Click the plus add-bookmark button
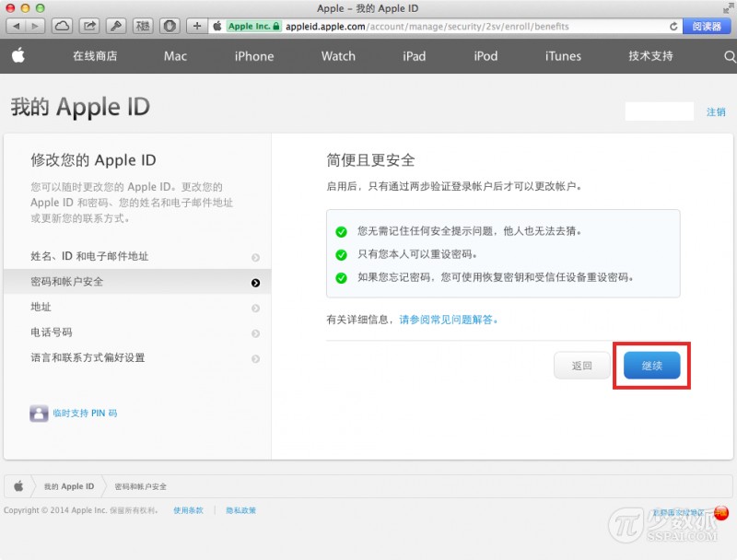Image resolution: width=737 pixels, height=560 pixels. pyautogui.click(x=197, y=27)
